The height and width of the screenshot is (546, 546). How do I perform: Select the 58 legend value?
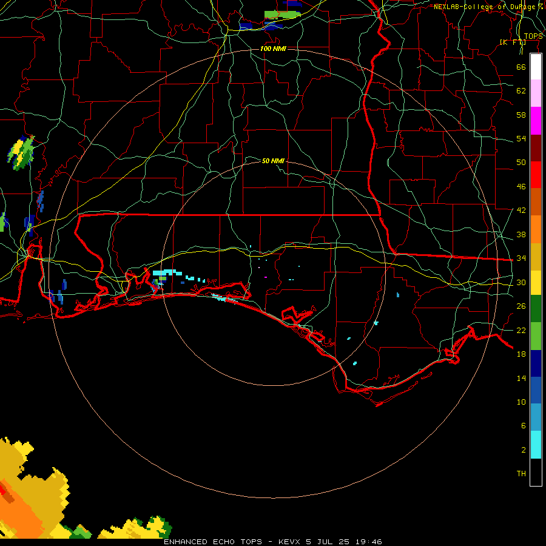point(521,115)
